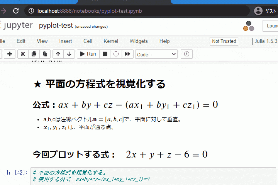Click the Logout button
The width and height of the screenshot is (278, 185).
(271, 26)
